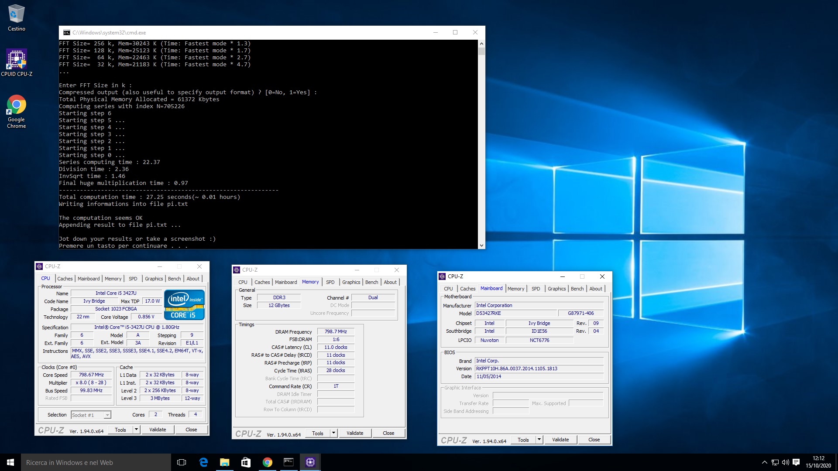The width and height of the screenshot is (838, 471).
Task: Switch to CPU-Z taskbar icon
Action: [310, 462]
